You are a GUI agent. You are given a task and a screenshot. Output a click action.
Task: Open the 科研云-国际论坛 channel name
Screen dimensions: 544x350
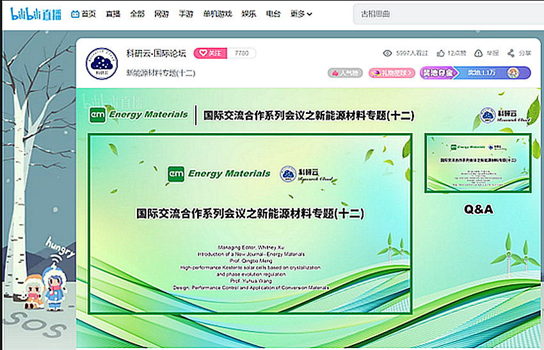click(x=156, y=53)
